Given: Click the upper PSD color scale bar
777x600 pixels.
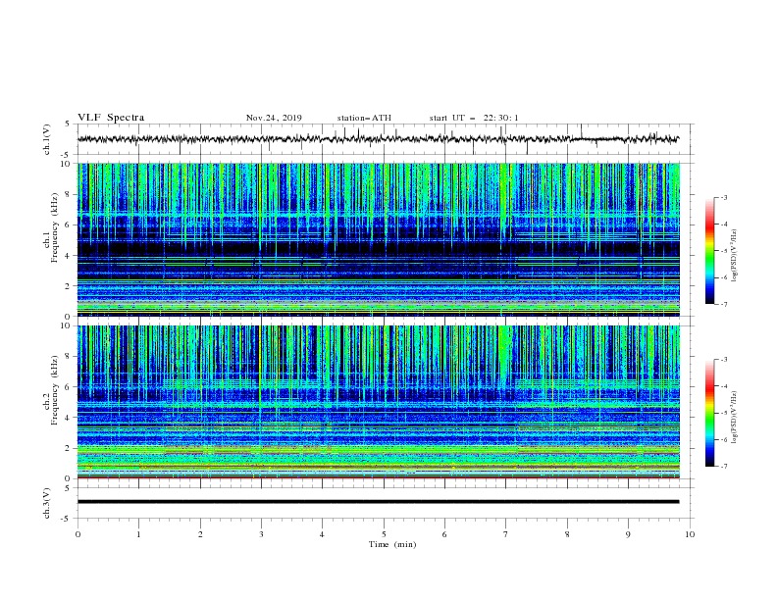Looking at the screenshot, I should click(x=709, y=251).
